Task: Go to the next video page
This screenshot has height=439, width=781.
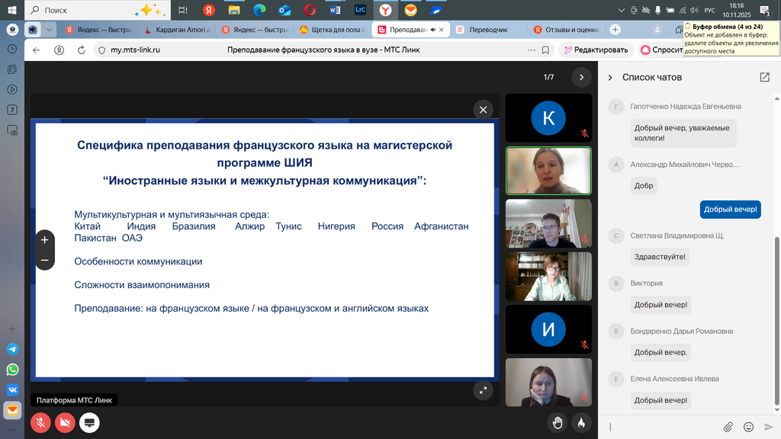Action: [x=581, y=77]
